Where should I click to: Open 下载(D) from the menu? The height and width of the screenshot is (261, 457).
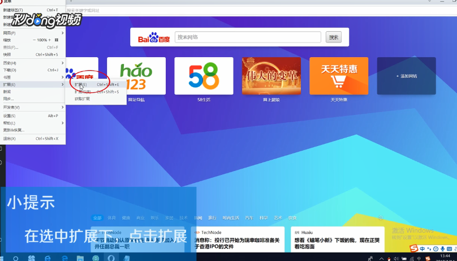coord(33,70)
